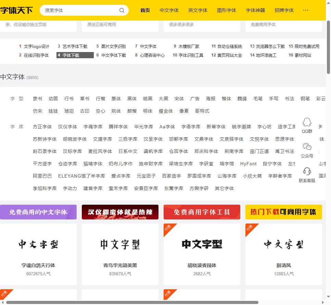Click the 黄页网站大全 link
The image size is (331, 305).
229,55
